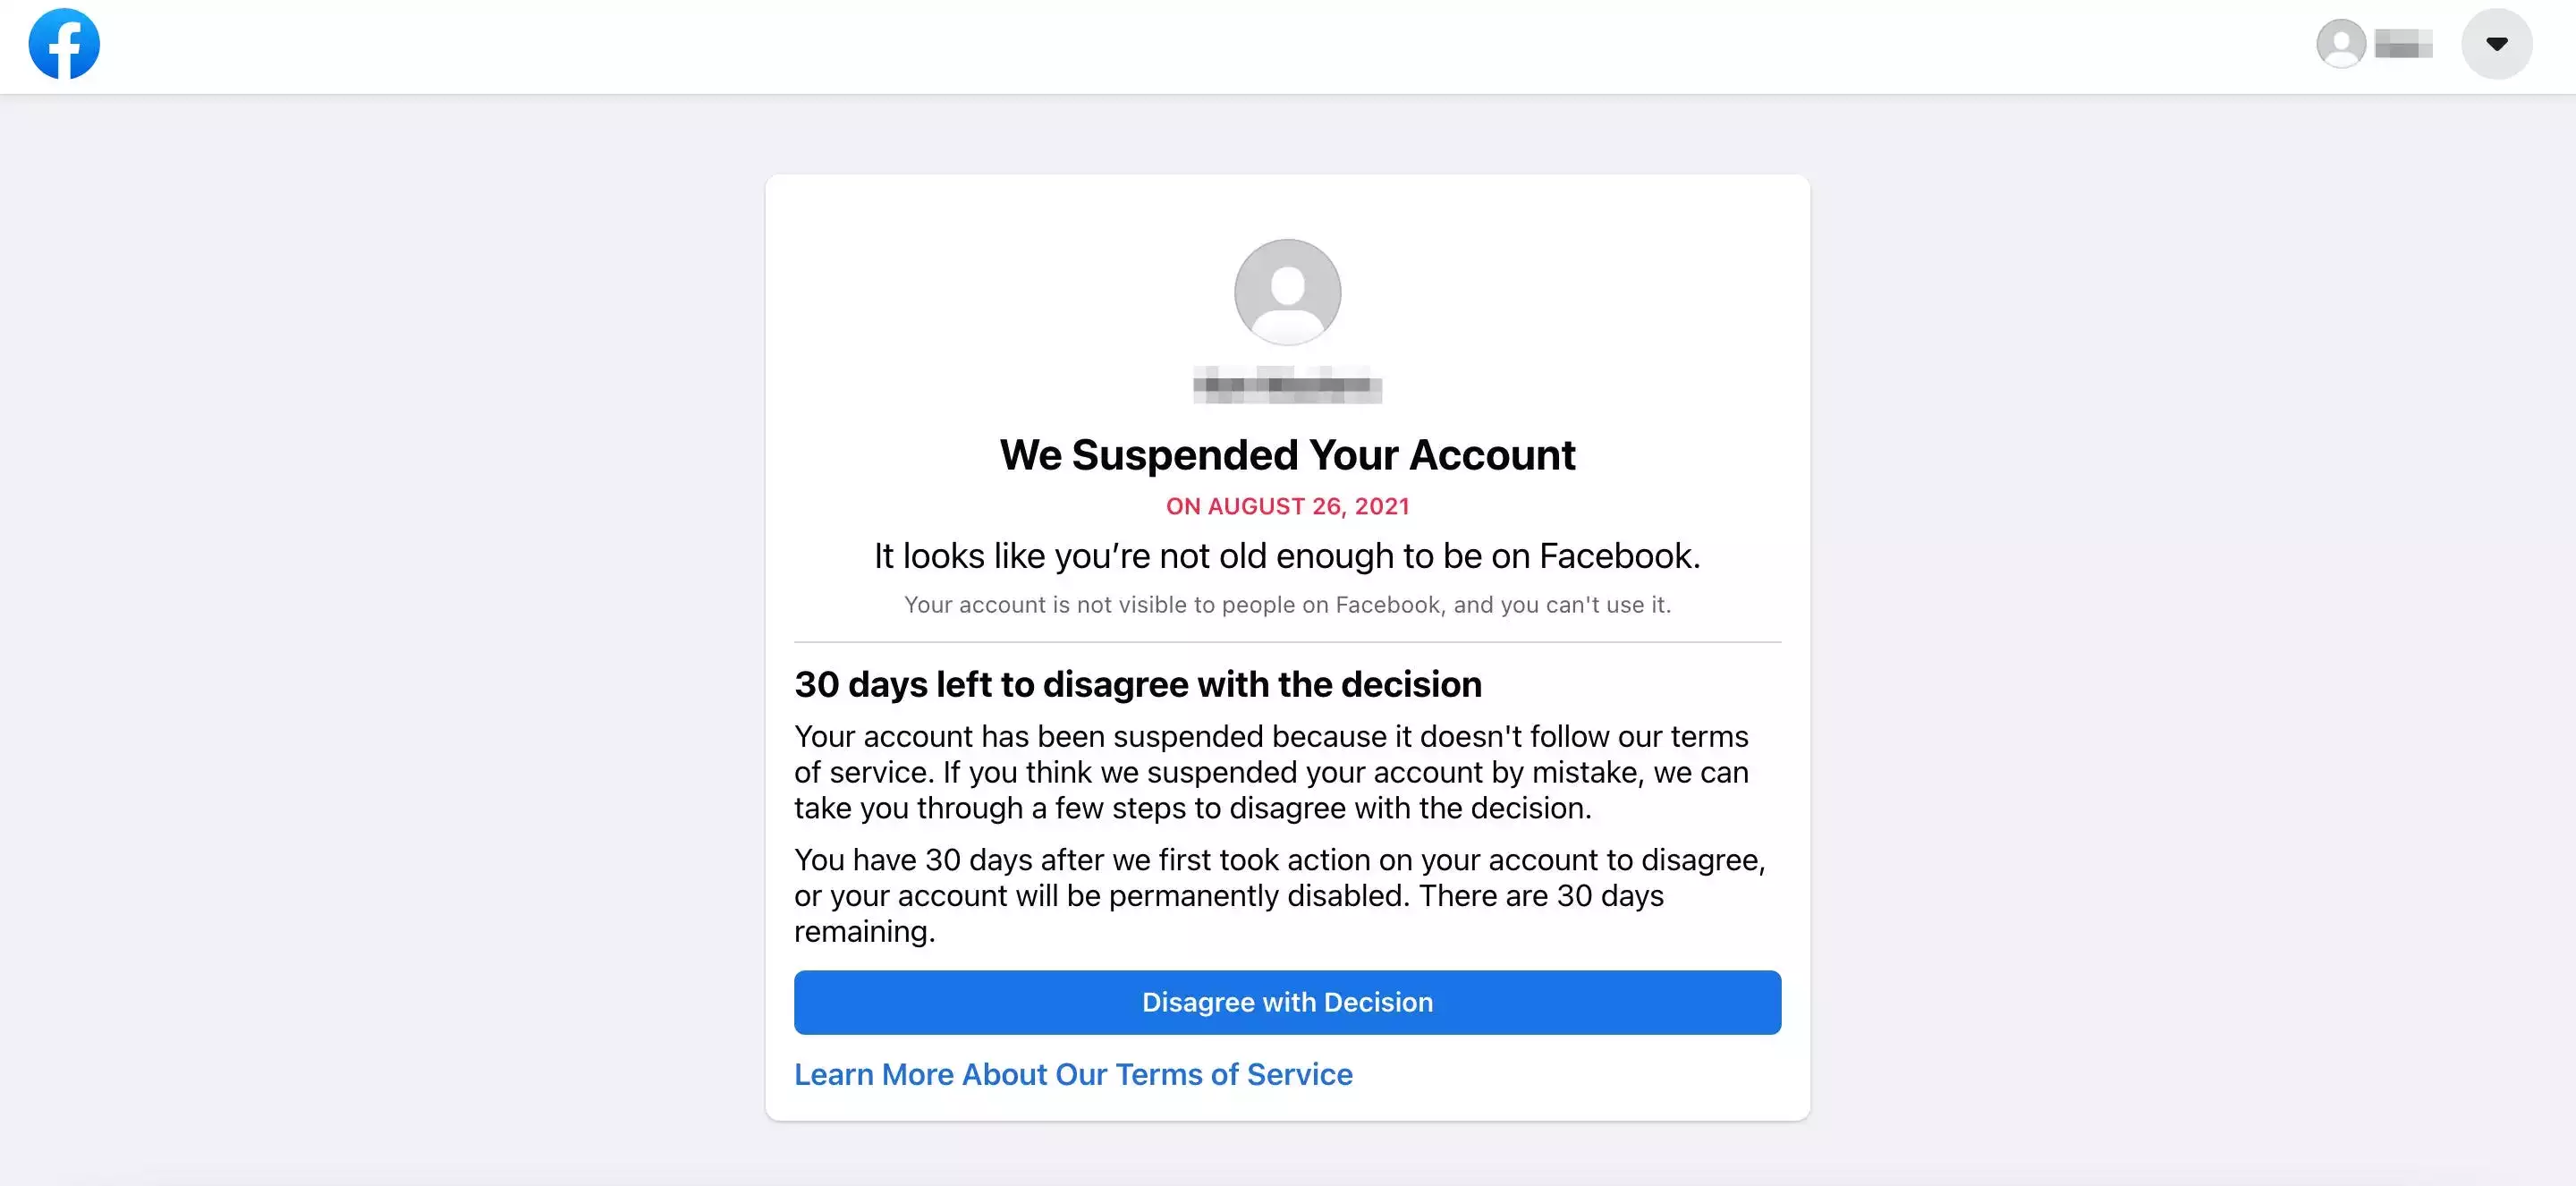The image size is (2576, 1186).
Task: Click the We Suspended Your Account heading
Action: (1287, 455)
